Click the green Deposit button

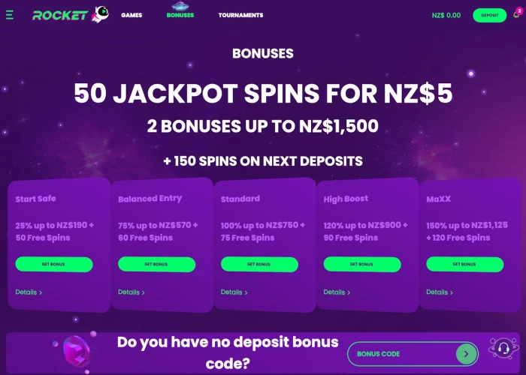coord(489,16)
